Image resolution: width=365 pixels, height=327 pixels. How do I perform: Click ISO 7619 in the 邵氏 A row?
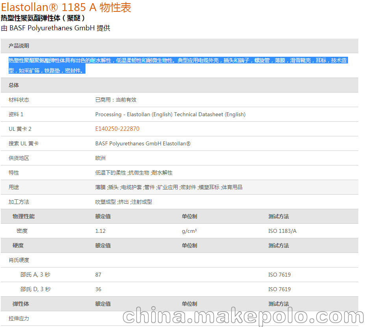point(280,275)
